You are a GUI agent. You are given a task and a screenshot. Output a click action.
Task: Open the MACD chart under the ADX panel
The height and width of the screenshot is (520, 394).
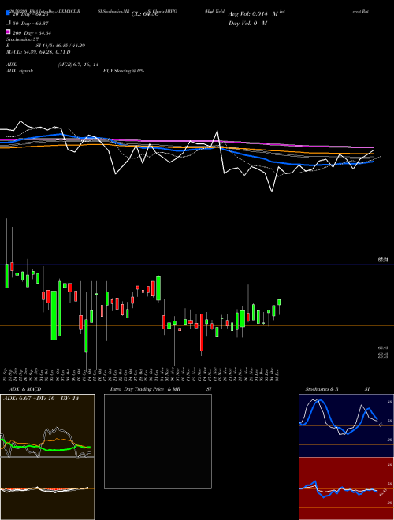tap(47, 488)
